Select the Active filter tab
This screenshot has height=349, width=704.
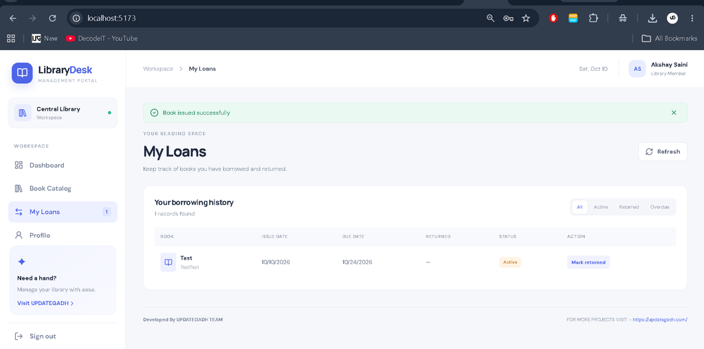pos(601,207)
